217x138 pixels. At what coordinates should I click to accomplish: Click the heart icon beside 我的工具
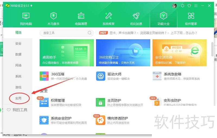pyautogui.click(x=9, y=110)
